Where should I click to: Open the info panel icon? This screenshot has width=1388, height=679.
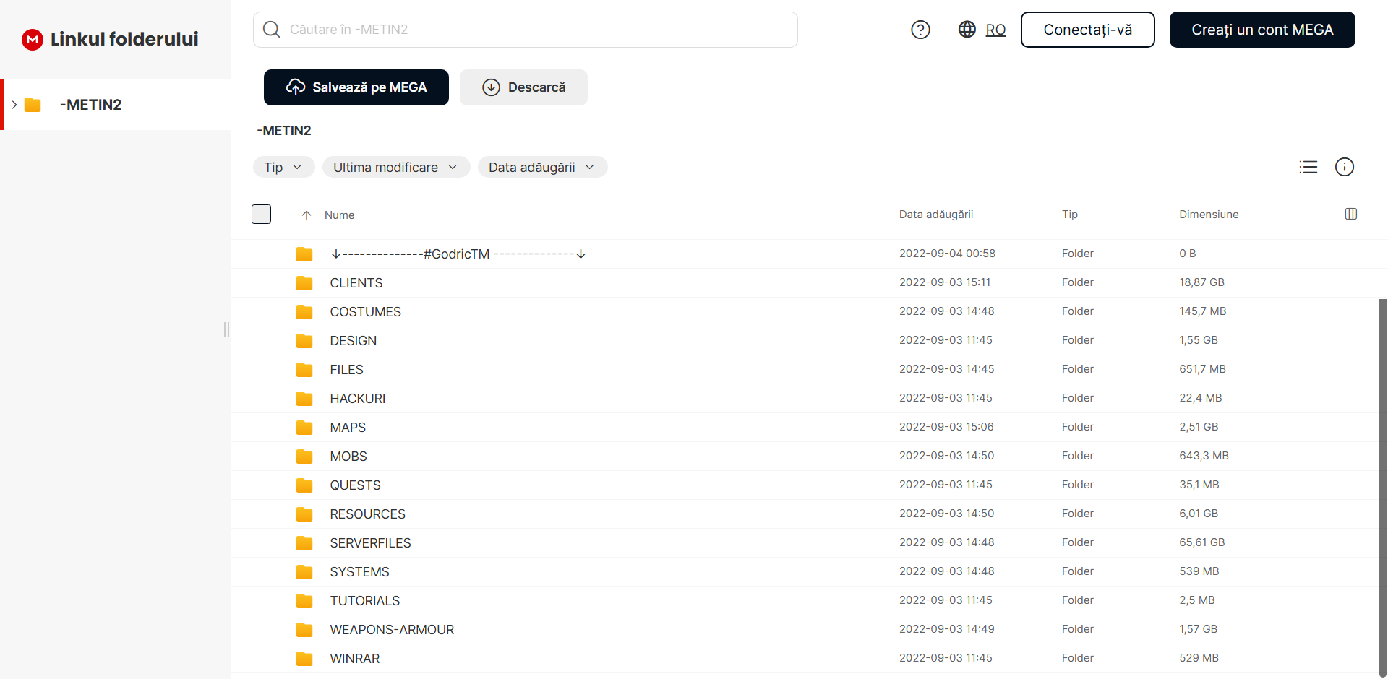tap(1345, 167)
